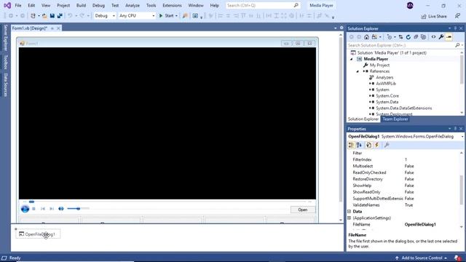
Task: Toggle Preview Selected Items icon
Action: coord(449,37)
